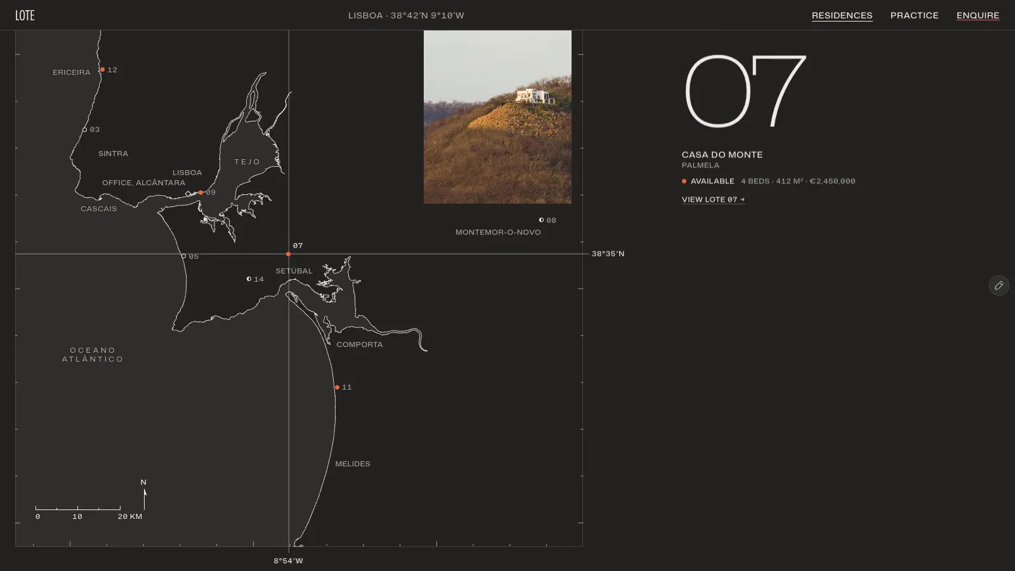Select map marker 14 near Setúbal
Screen dimensions: 1015x571
pyautogui.click(x=249, y=279)
